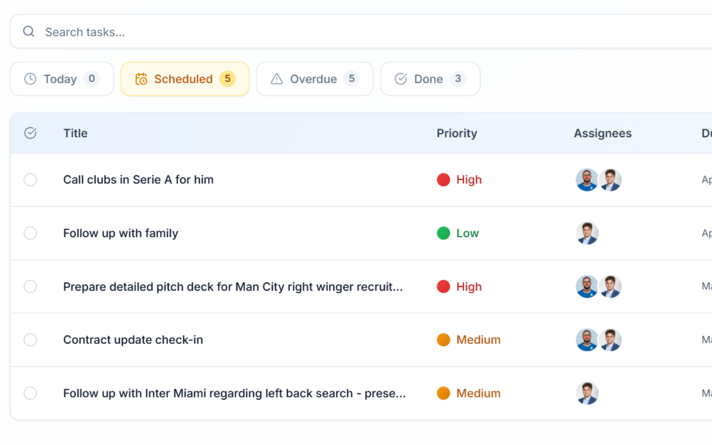Open 'Follow up with family' task
The height and width of the screenshot is (445, 712).
tap(121, 233)
